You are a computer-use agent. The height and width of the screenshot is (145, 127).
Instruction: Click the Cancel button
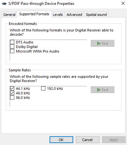pos(87,140)
